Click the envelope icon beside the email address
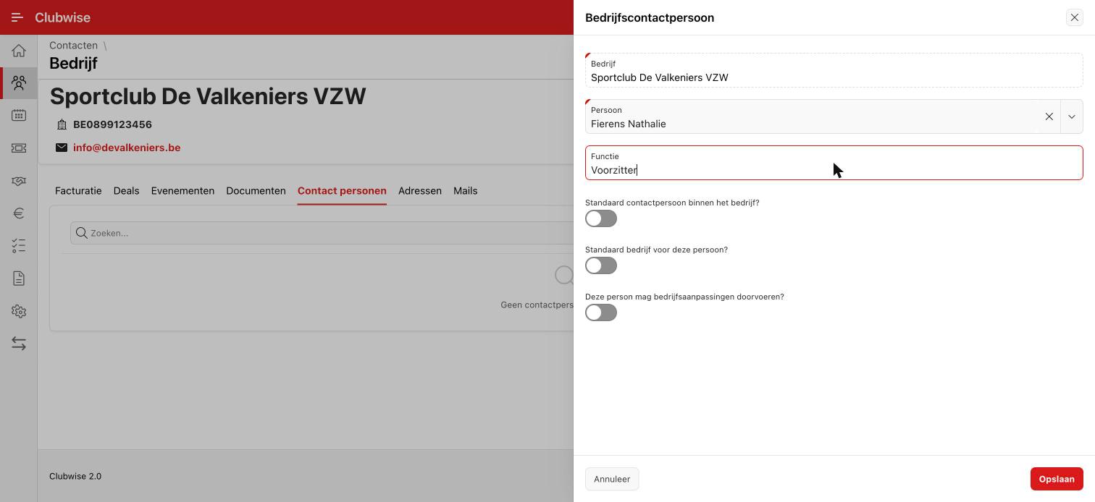1095x502 pixels. click(x=62, y=148)
